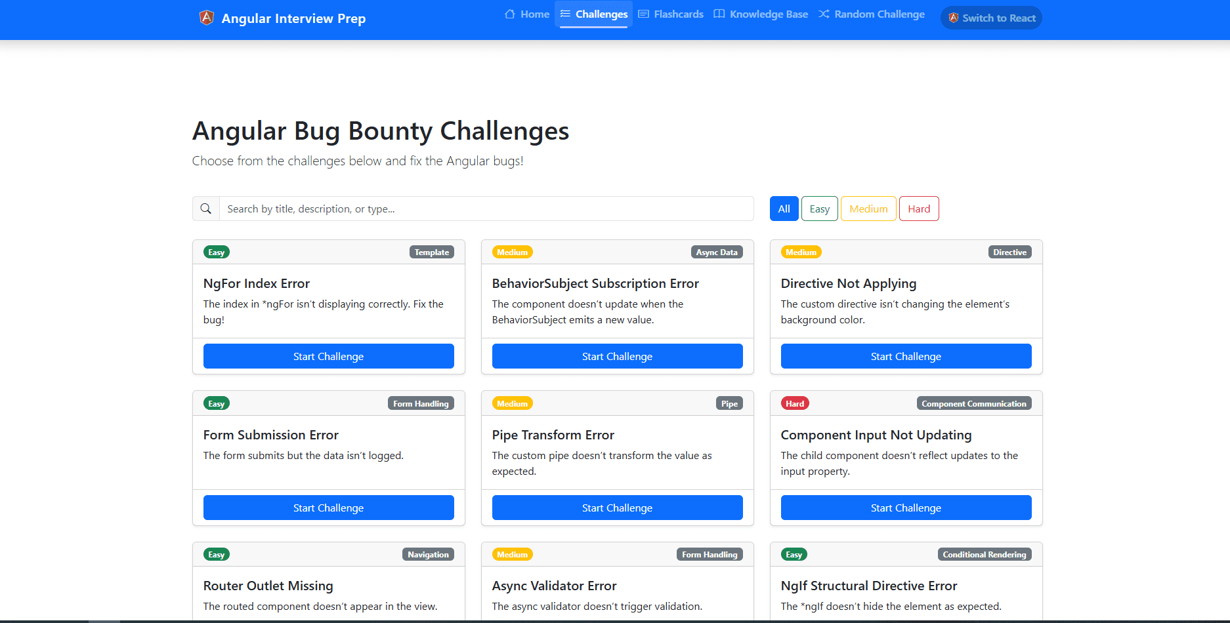The height and width of the screenshot is (623, 1230).
Task: Start the Pipe Transform Error challenge
Action: 618,508
